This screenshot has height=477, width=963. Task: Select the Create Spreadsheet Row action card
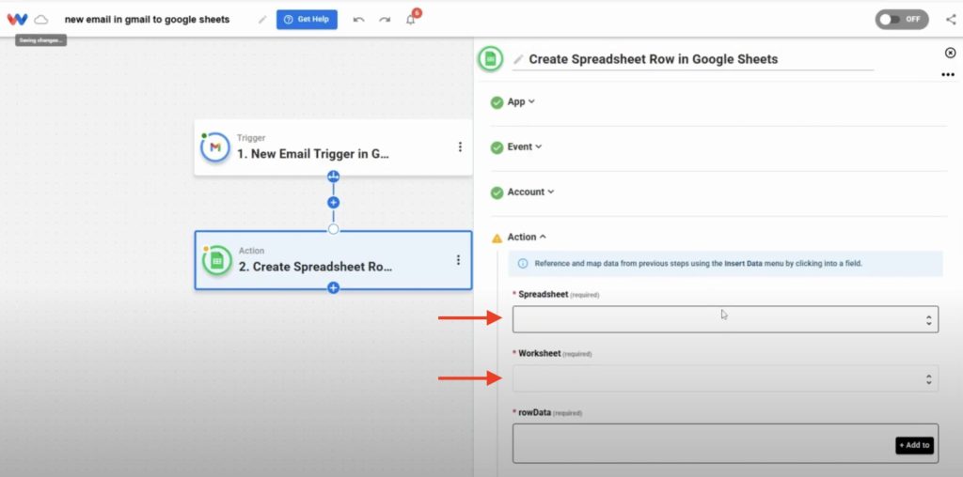(x=333, y=260)
